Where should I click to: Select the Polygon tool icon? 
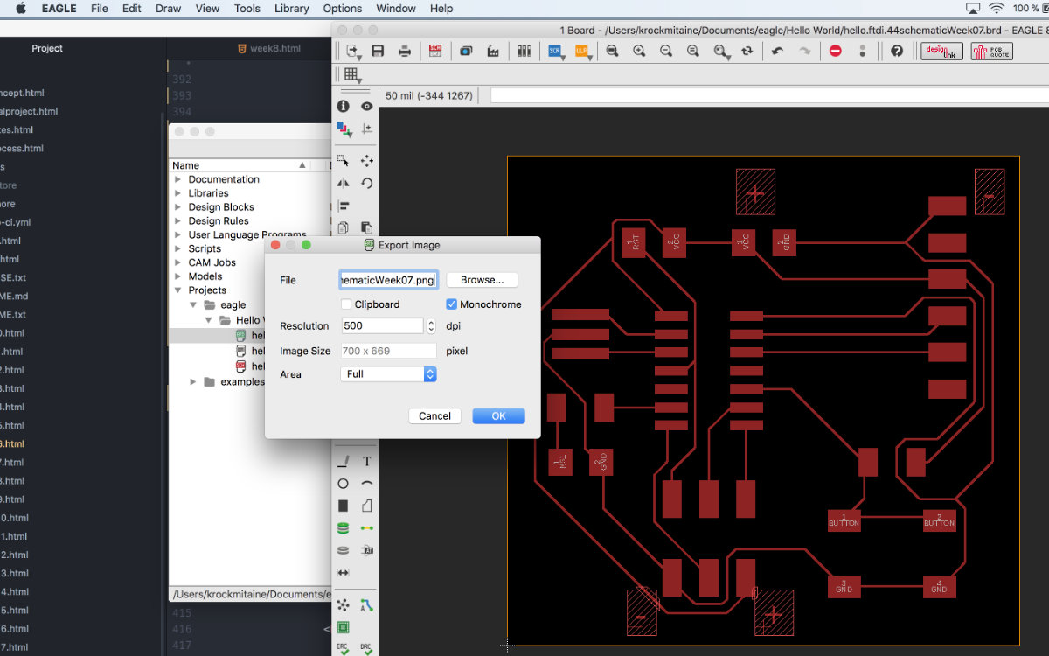[x=367, y=506]
